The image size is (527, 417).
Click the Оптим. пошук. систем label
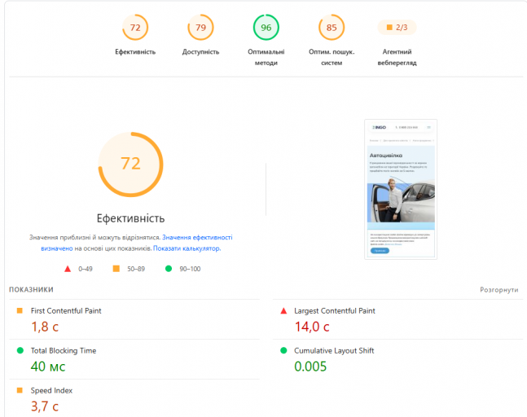[332, 57]
